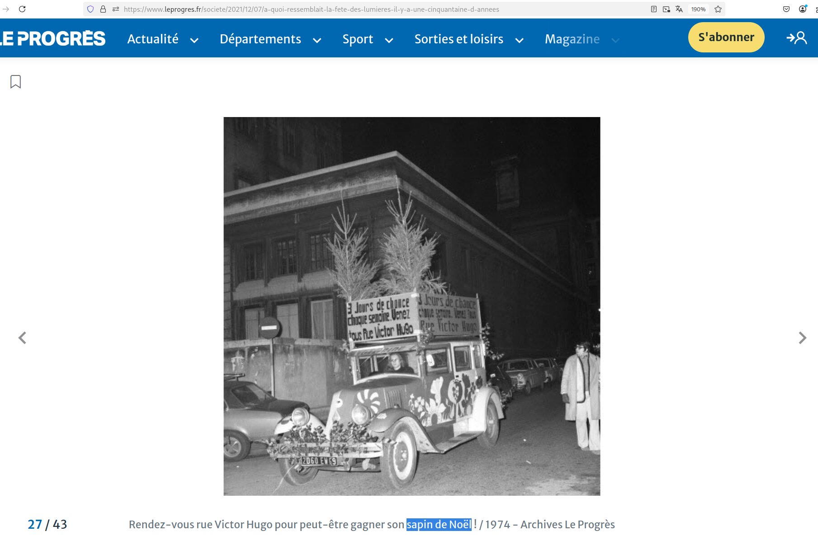The image size is (818, 559).
Task: Expand the Départements chevron
Action: coord(317,40)
